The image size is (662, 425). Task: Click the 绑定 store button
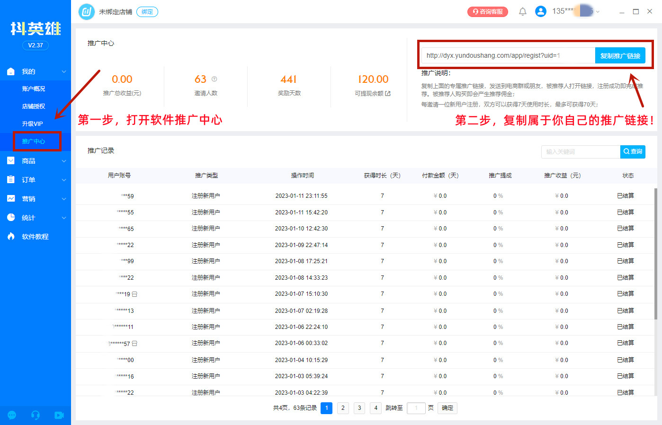(147, 12)
